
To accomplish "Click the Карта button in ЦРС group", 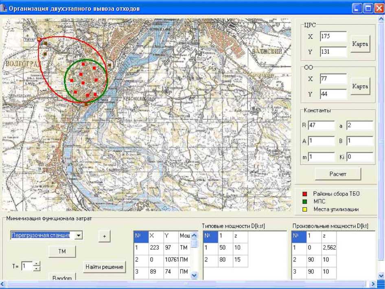I will point(360,44).
